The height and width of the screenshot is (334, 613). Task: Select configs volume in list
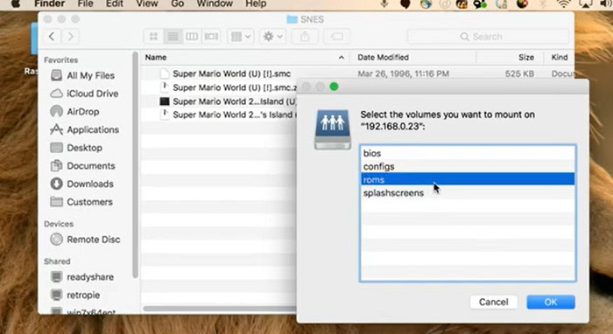(x=468, y=167)
